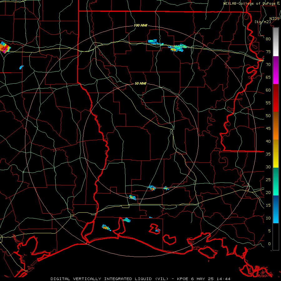Image resolution: width=281 pixels, height=281 pixels.
Task: Click the "25" value on the color scale
Action: click(268, 180)
